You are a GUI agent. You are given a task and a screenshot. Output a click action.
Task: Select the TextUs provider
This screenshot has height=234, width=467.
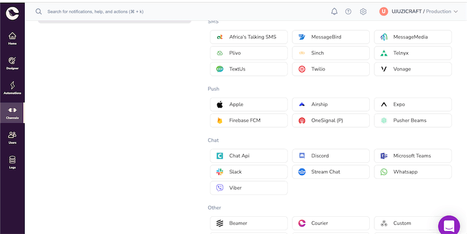pos(248,69)
